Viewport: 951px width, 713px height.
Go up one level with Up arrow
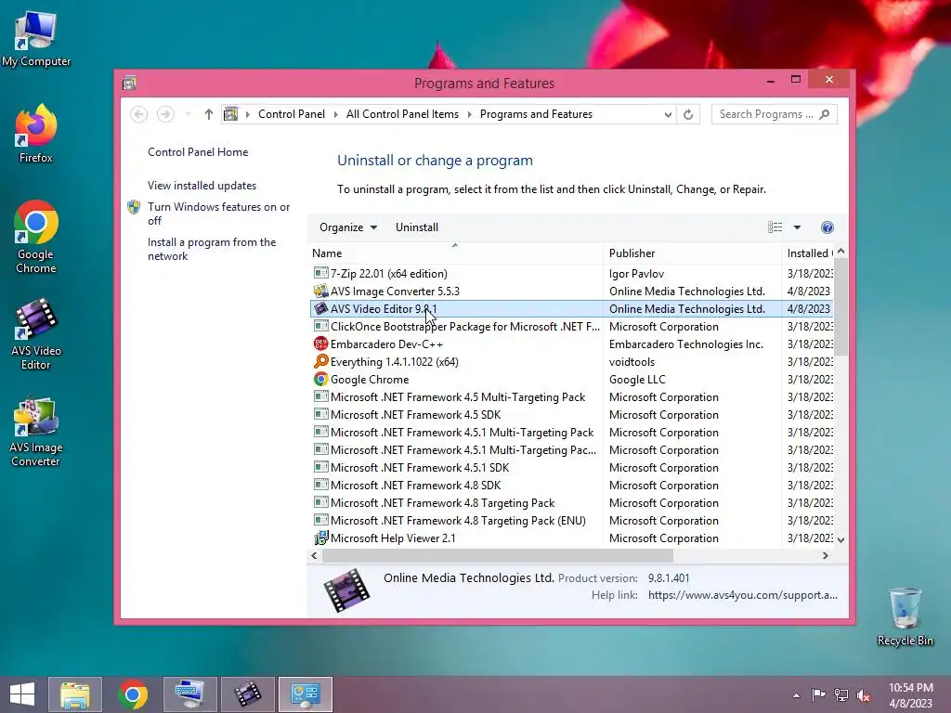(x=209, y=114)
